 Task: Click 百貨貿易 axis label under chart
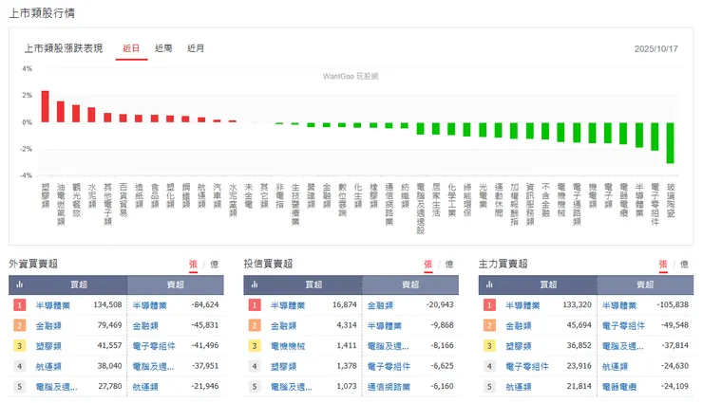(x=123, y=199)
